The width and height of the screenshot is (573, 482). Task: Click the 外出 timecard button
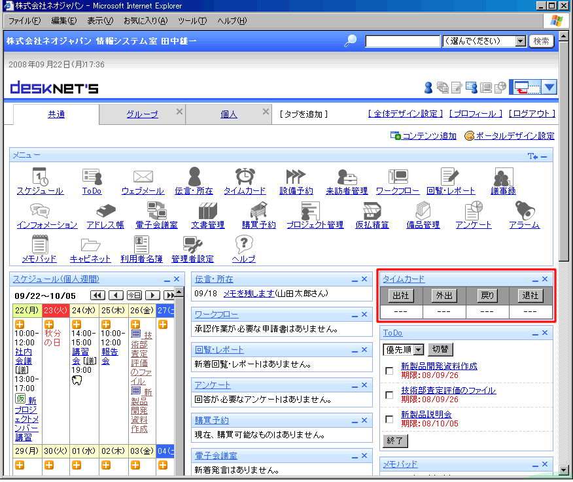click(444, 296)
